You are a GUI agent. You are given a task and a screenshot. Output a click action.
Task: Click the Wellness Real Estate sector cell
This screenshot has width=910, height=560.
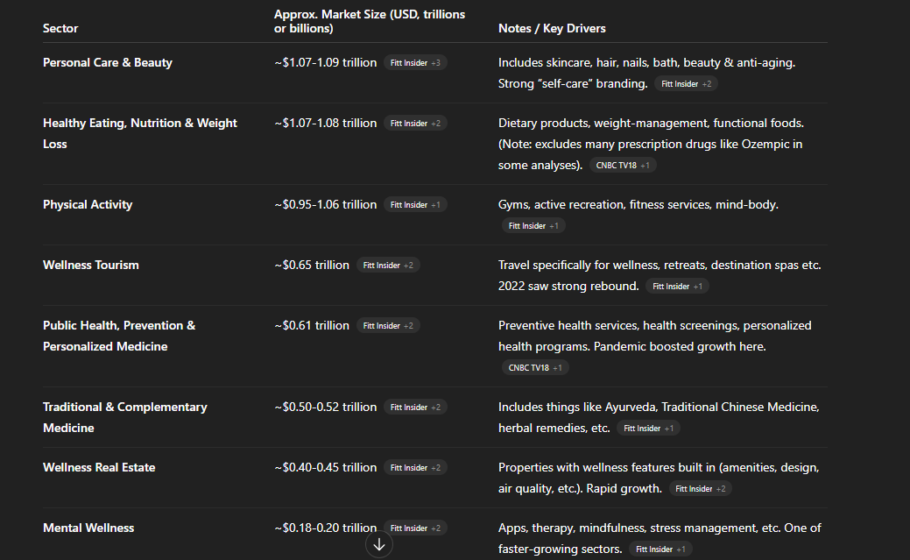pos(99,467)
